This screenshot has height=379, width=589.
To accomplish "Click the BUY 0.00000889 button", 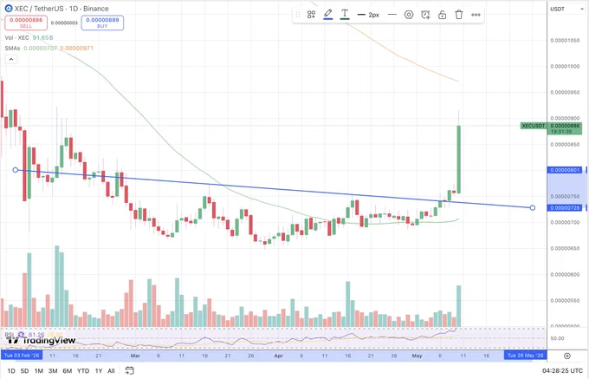I will (x=102, y=23).
